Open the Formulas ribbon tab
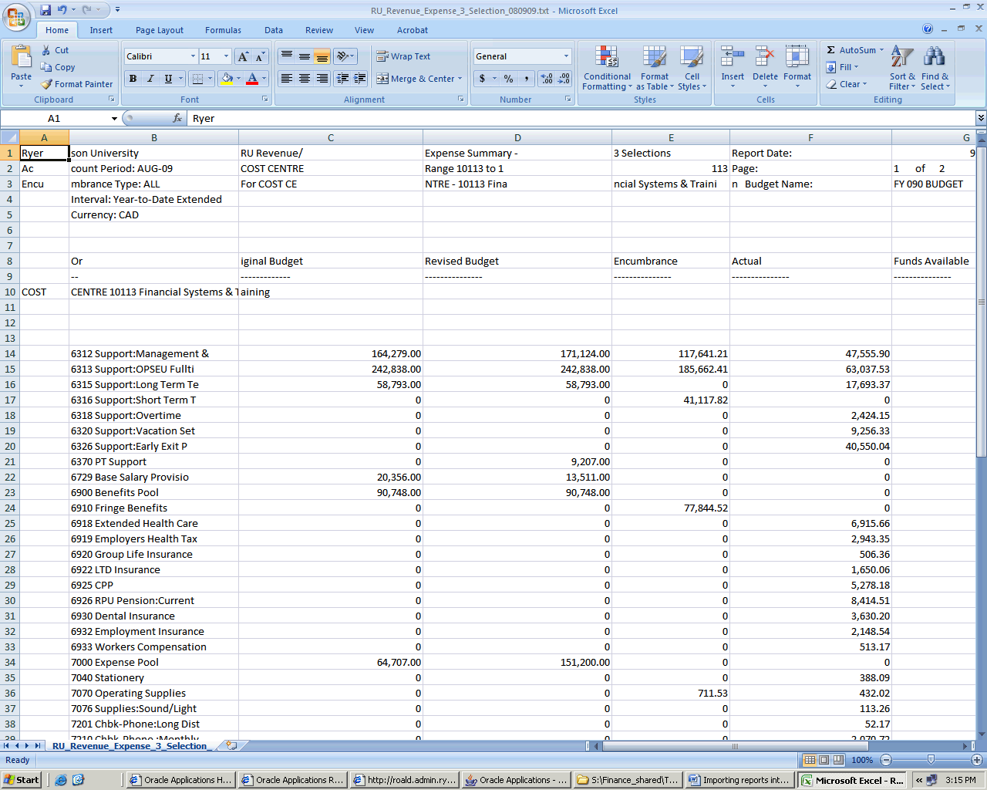The height and width of the screenshot is (790, 987). 223,30
